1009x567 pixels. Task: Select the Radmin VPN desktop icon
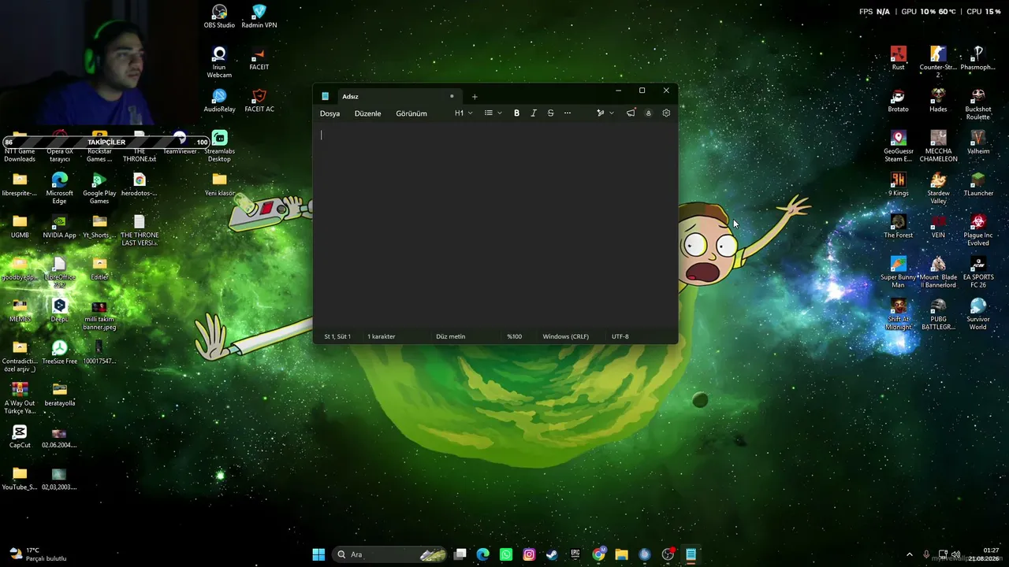point(259,17)
